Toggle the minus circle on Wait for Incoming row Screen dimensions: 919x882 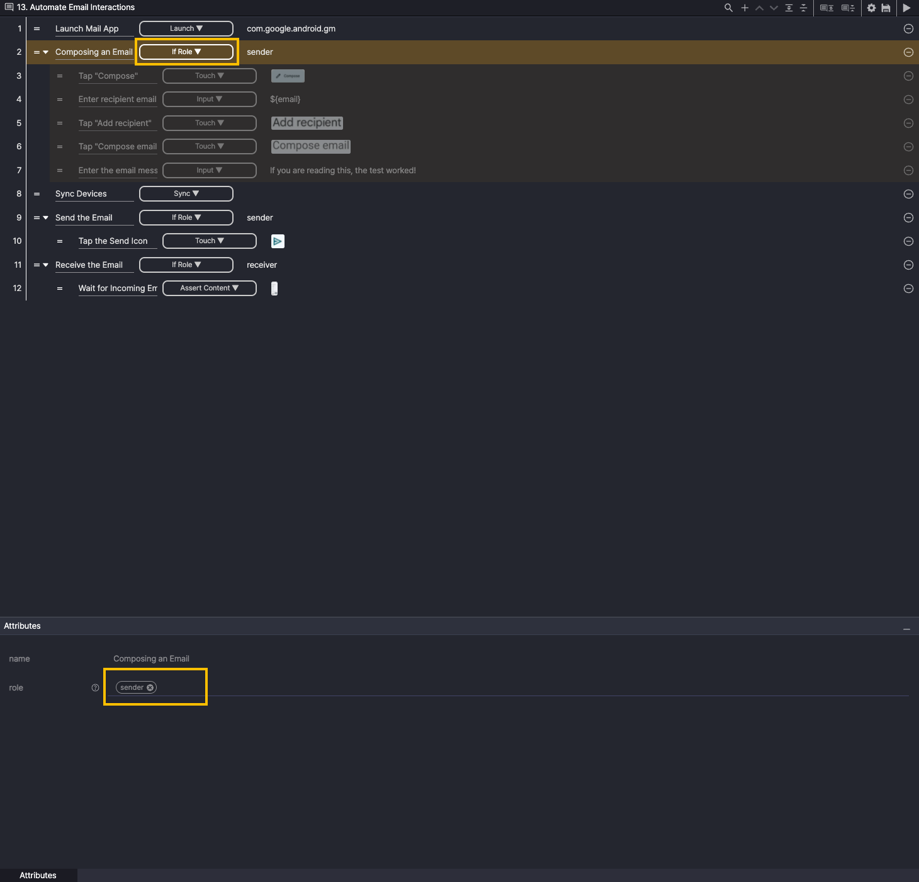click(x=908, y=289)
